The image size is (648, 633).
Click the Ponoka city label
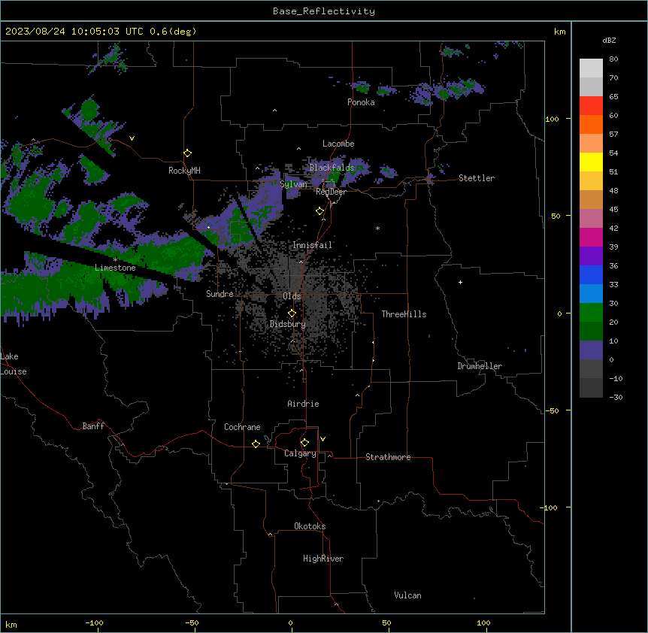[x=361, y=102]
